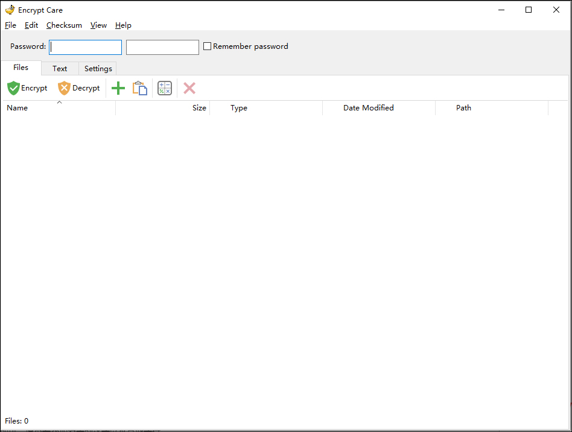Open the View menu
Screen dimensions: 572x432
pyautogui.click(x=98, y=25)
